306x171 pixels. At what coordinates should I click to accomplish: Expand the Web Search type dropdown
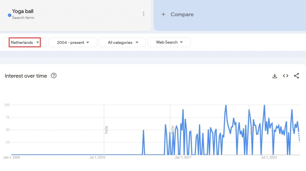(x=169, y=42)
